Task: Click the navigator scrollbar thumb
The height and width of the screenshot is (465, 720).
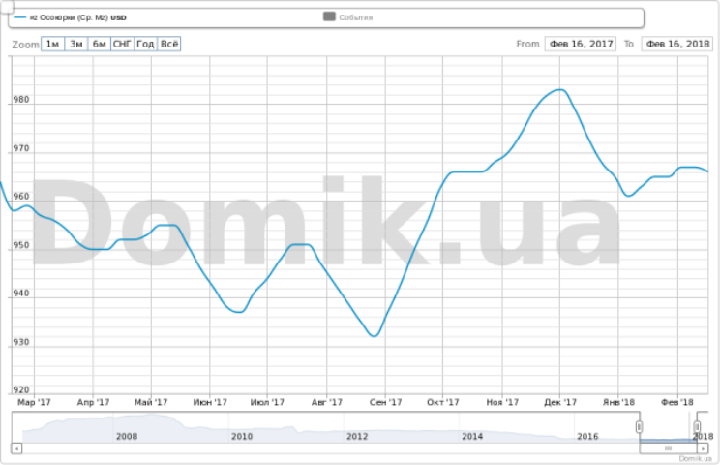Action: tap(669, 449)
